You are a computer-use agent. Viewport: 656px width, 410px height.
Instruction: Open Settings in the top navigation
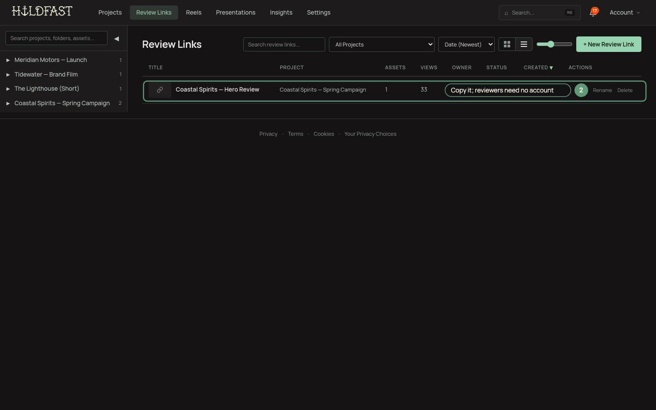tap(318, 13)
